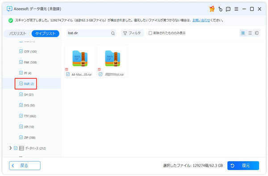Screen dimensions: 268x176
Task: Click the green scan complete checkmark
Action: point(11,21)
